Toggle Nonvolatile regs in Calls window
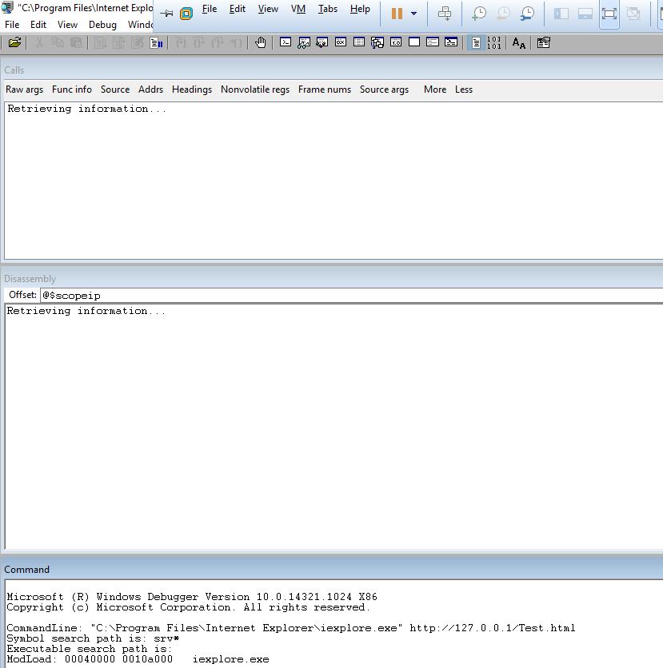The height and width of the screenshot is (668, 663). point(255,89)
